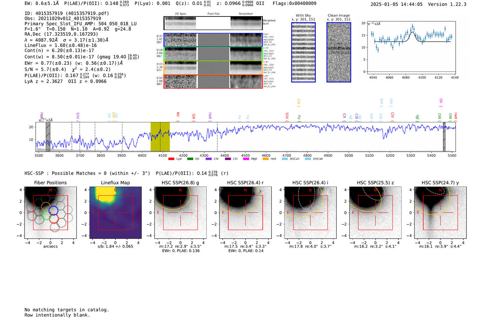Click the yellow highlighted band in spectrum
Viewport: 491px width, 334px height.
(160, 137)
